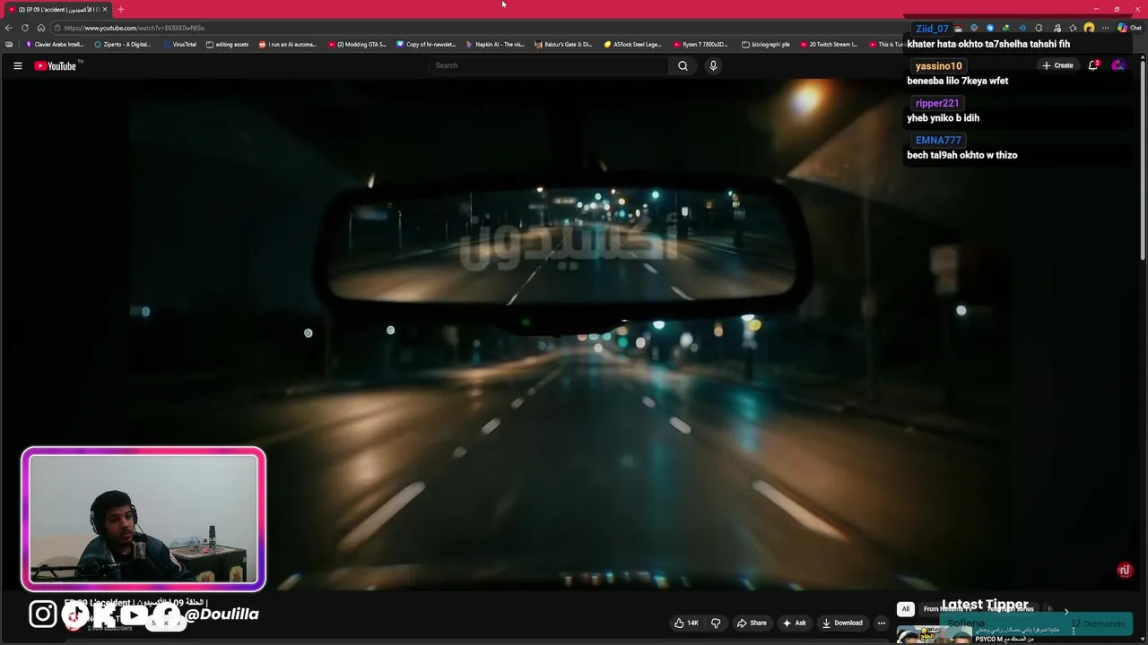Share this video

(x=752, y=623)
